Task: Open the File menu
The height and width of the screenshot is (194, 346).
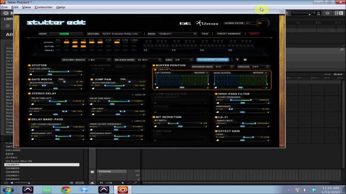Action: 4,7
